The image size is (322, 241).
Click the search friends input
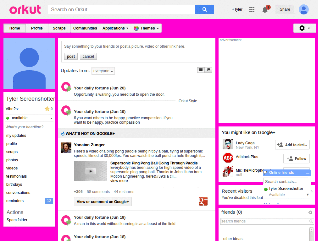point(264,221)
